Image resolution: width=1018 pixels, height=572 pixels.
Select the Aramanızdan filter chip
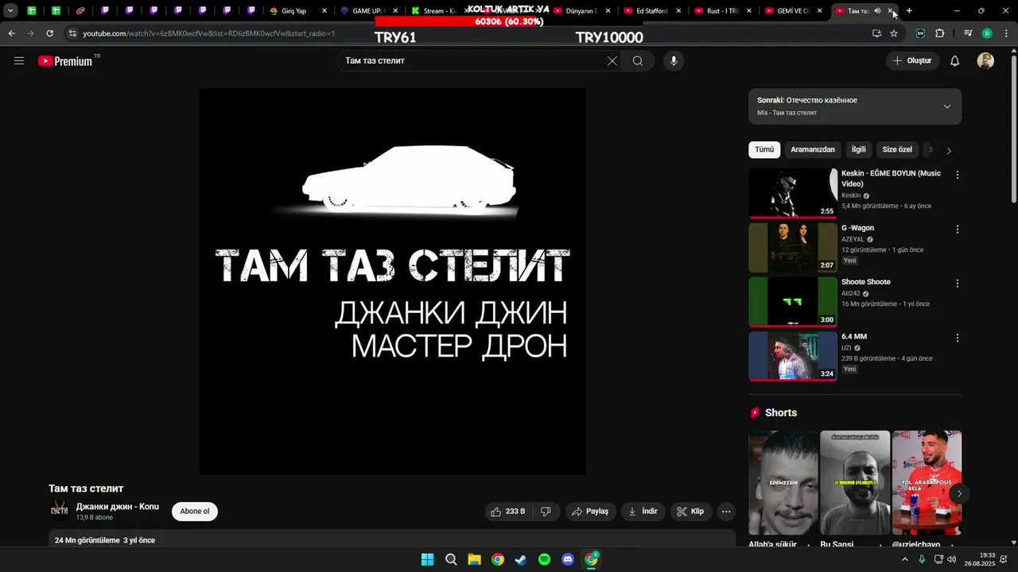click(813, 149)
